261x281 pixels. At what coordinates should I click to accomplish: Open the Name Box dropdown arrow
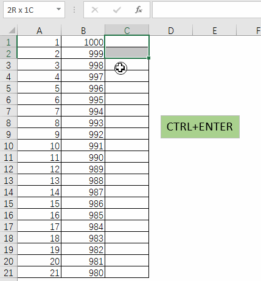(x=58, y=9)
